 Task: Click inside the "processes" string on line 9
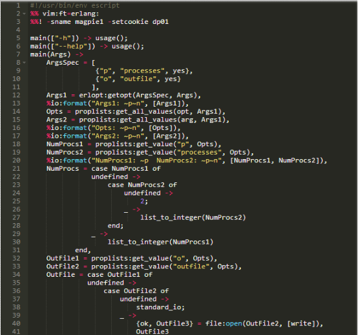tap(142, 71)
